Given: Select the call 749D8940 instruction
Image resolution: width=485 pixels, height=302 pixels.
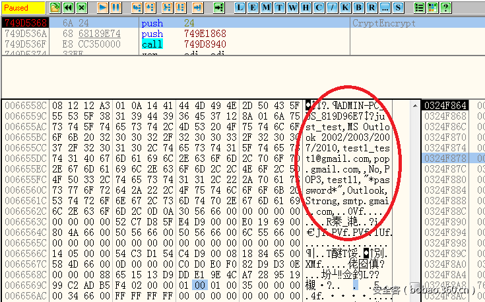Looking at the screenshot, I should pos(184,44).
